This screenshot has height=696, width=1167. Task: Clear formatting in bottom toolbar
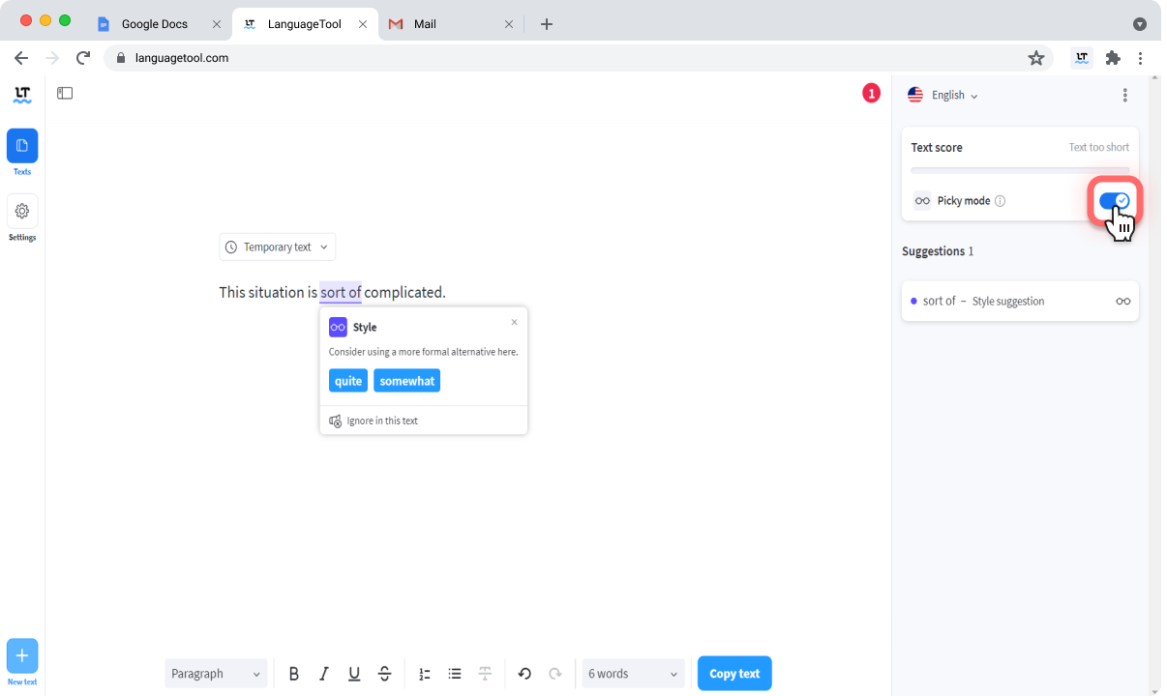coord(485,674)
